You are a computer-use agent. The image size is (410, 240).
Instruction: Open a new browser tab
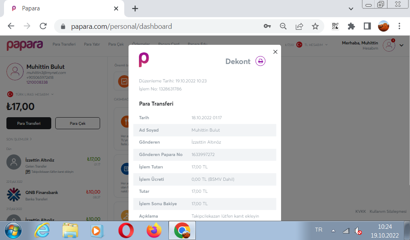[135, 8]
